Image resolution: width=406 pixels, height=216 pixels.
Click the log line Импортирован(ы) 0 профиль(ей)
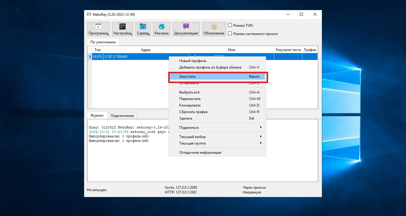119,136
